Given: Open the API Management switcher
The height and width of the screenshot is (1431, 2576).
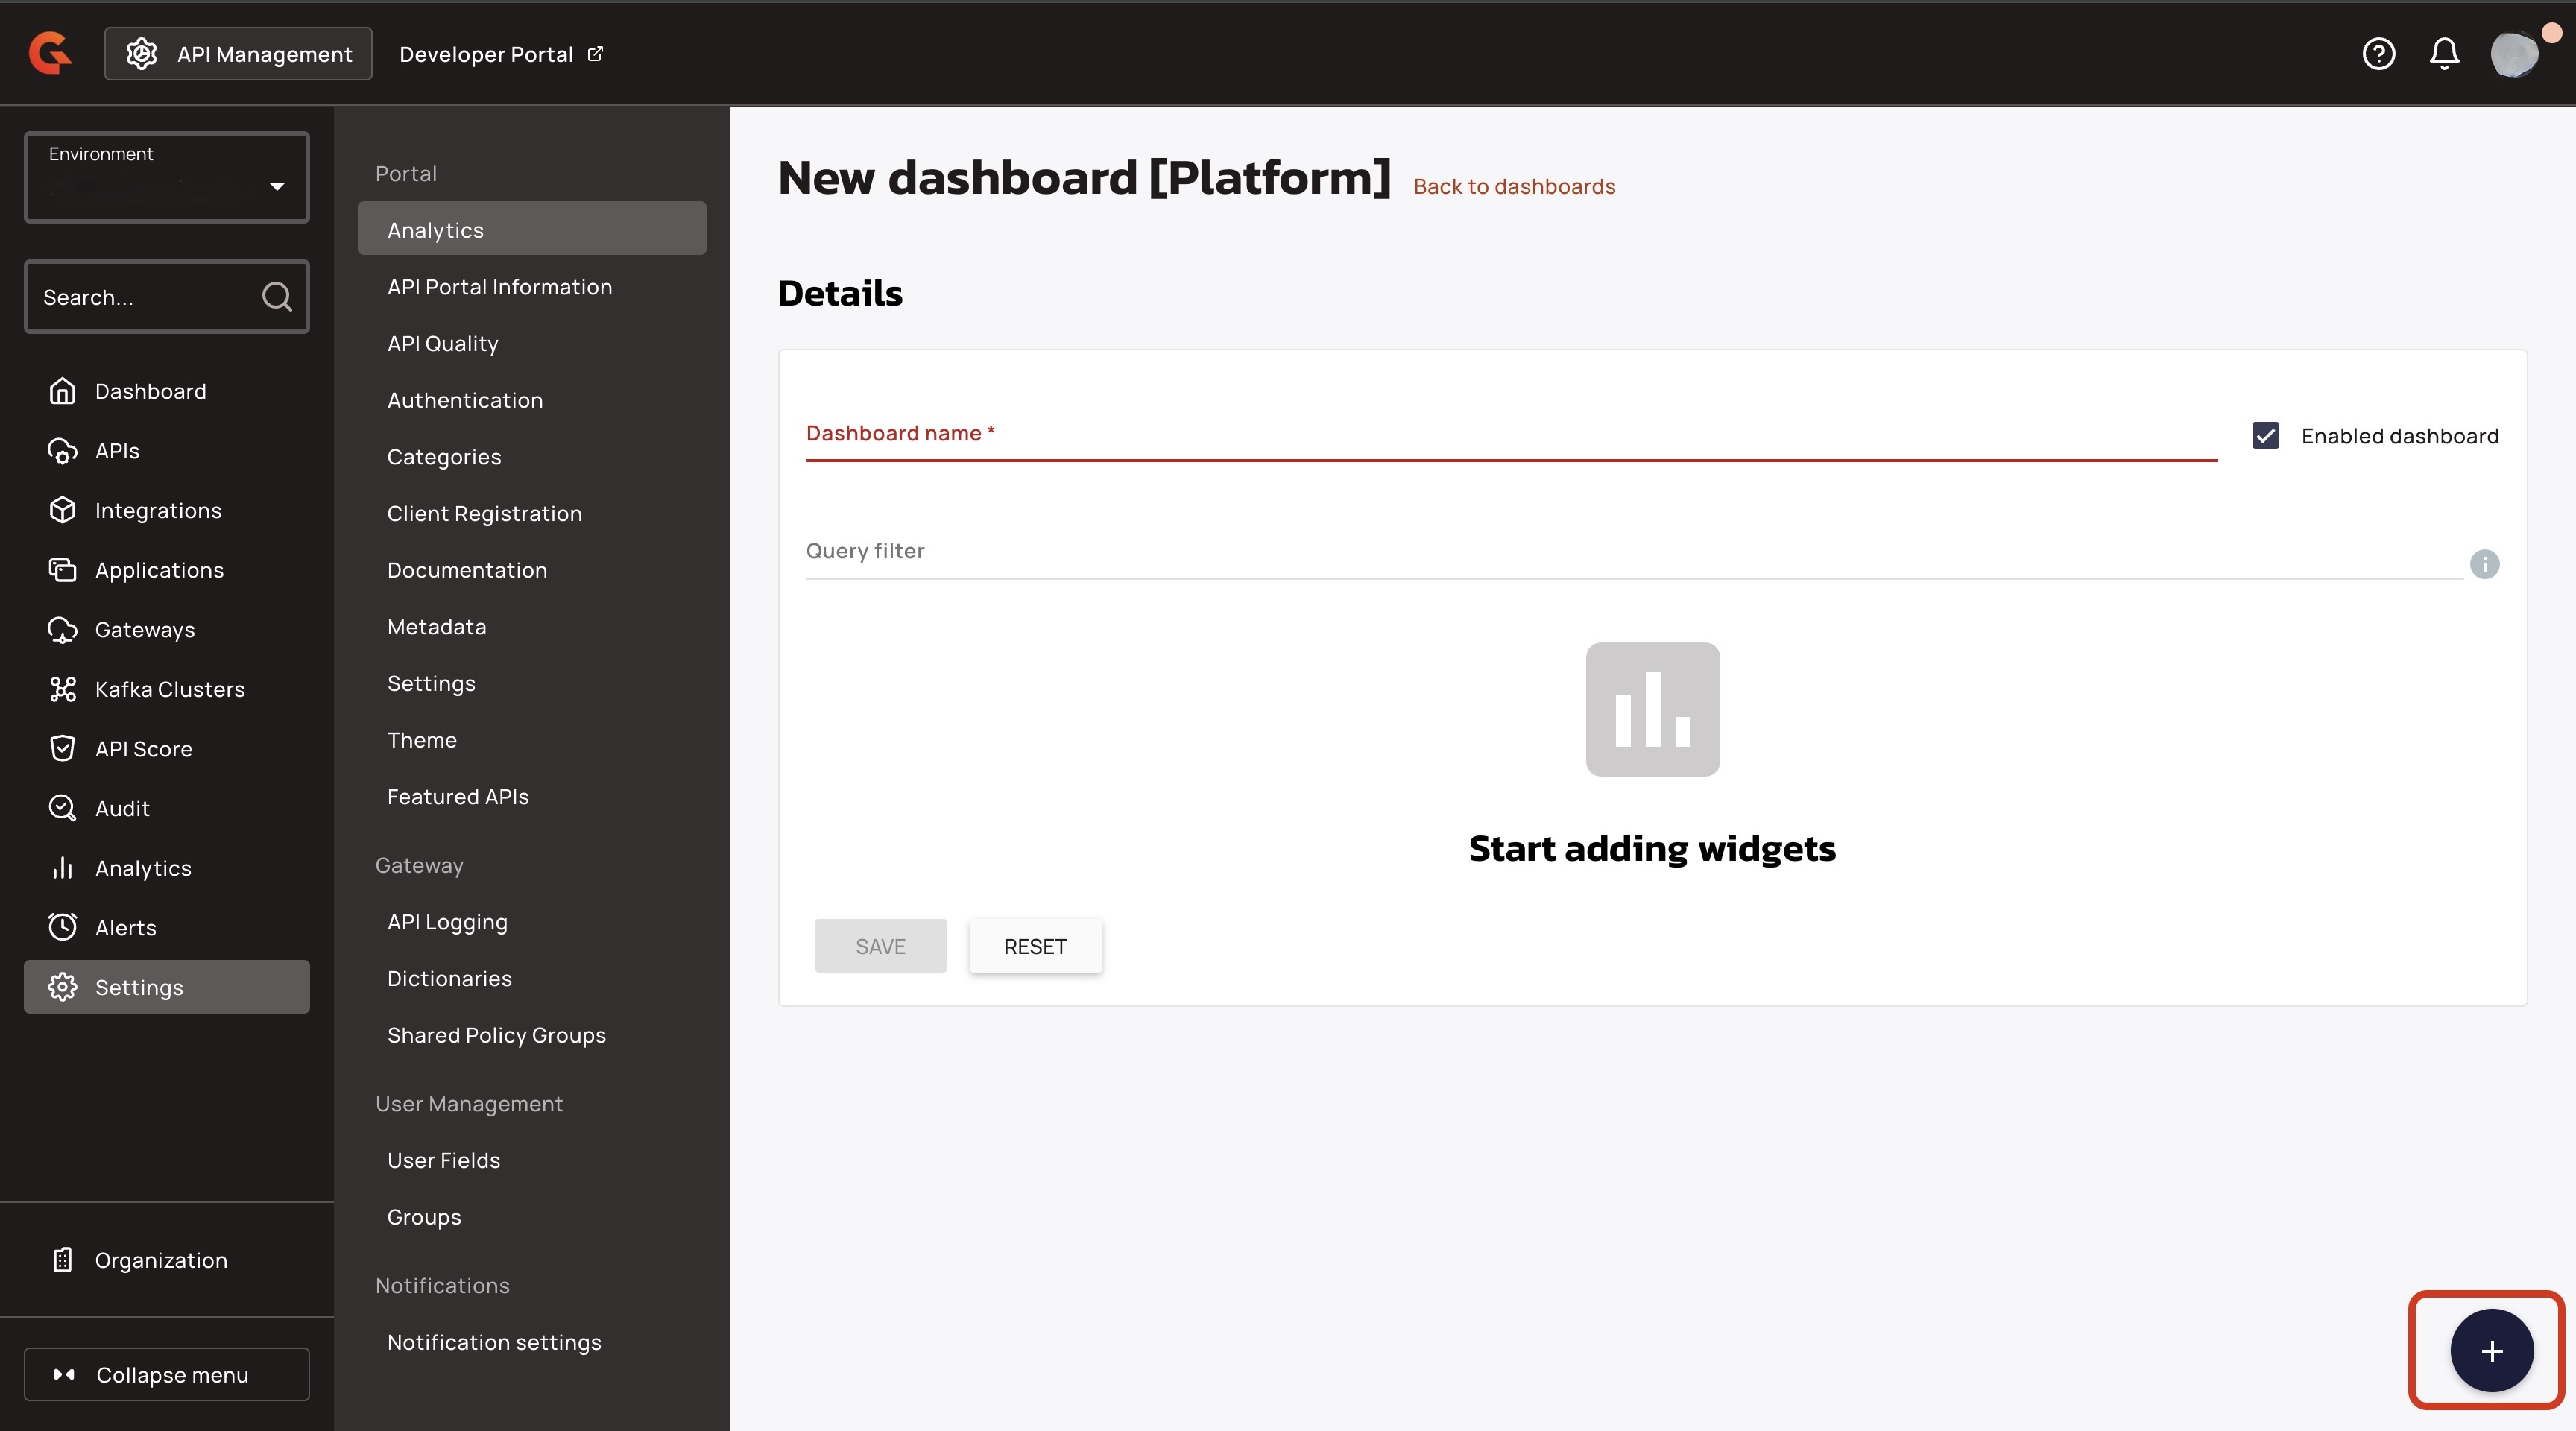Looking at the screenshot, I should (239, 54).
